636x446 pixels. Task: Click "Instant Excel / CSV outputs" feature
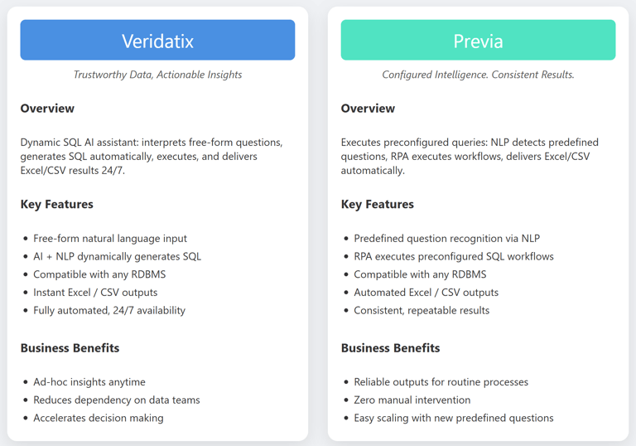pos(95,293)
